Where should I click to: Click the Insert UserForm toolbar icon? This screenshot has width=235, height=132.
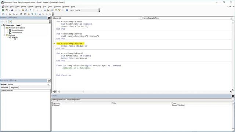tap(7, 10)
